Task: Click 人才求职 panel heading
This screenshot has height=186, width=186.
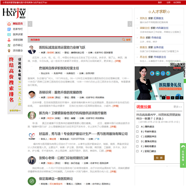Action: click(159, 12)
